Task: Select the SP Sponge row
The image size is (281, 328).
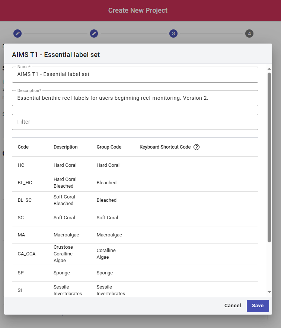Action: (x=135, y=273)
